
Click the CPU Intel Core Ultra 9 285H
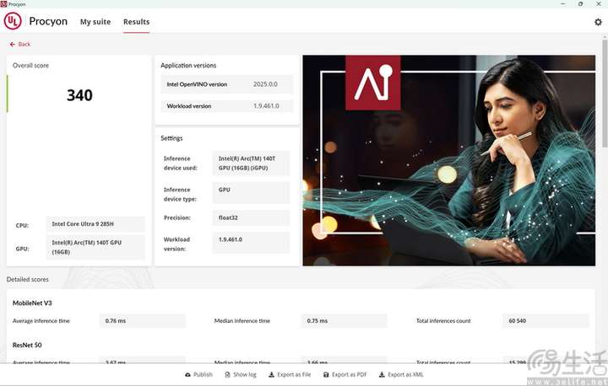pyautogui.click(x=95, y=224)
